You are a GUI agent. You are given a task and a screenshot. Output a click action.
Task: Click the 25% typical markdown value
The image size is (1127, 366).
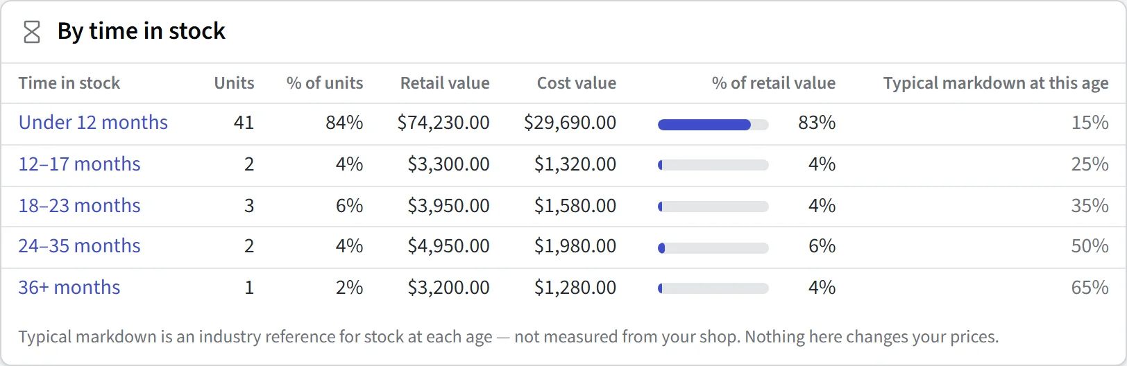[x=1090, y=164]
